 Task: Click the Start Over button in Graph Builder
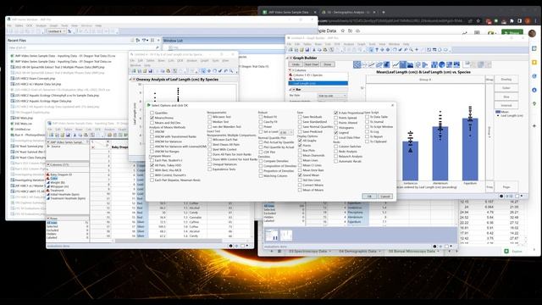[311, 64]
